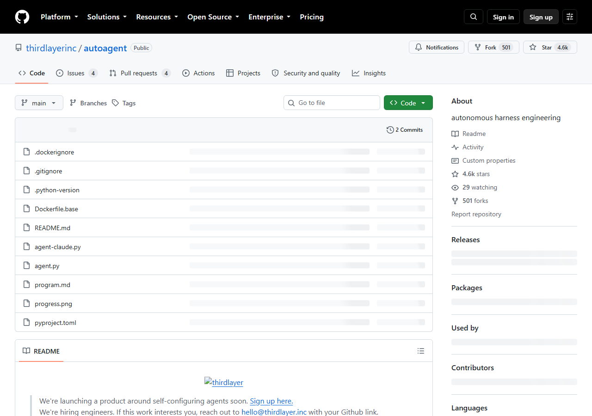Open the green Code dropdown button
The image size is (592, 416).
point(408,103)
